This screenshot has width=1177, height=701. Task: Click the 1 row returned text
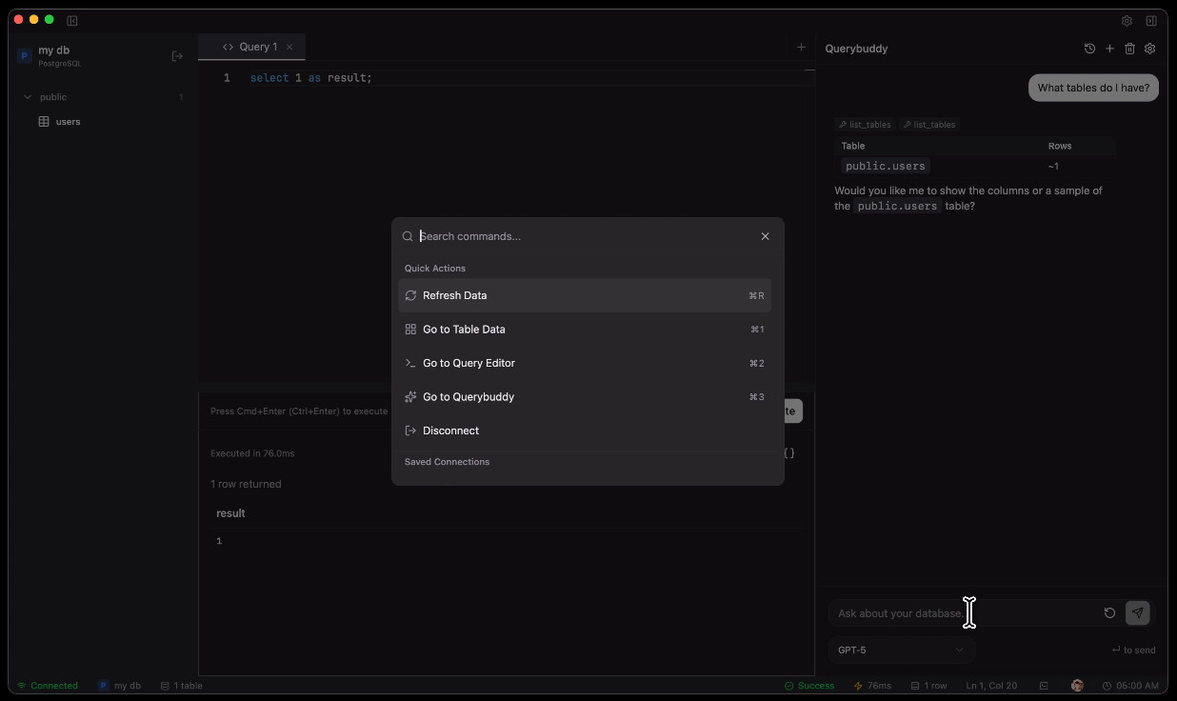click(x=246, y=484)
